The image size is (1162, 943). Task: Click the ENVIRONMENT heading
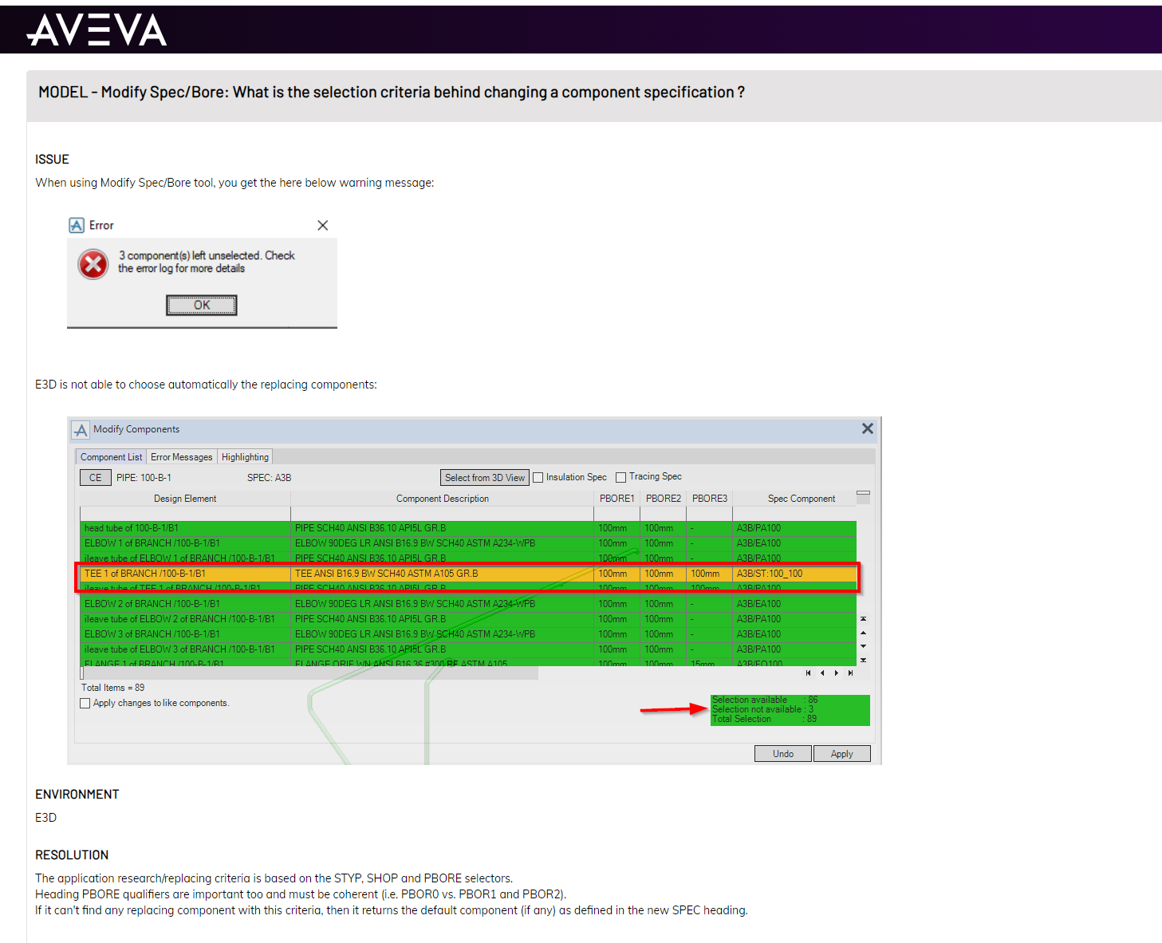pos(77,795)
